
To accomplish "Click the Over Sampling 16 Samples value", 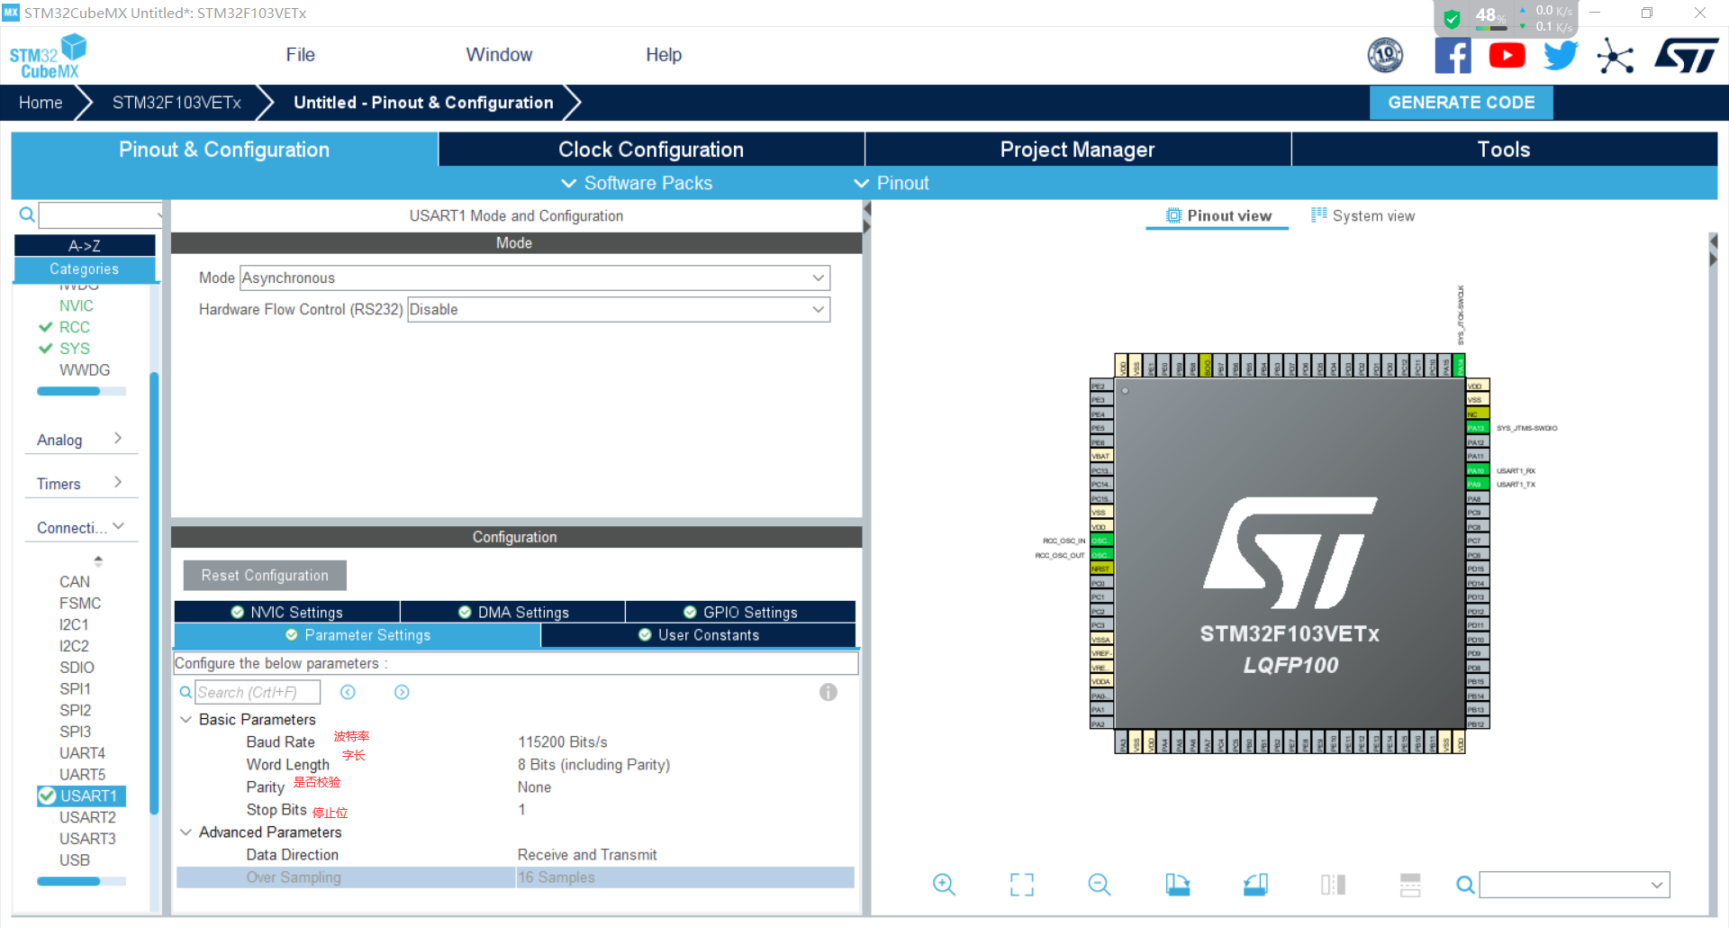I will [x=556, y=878].
